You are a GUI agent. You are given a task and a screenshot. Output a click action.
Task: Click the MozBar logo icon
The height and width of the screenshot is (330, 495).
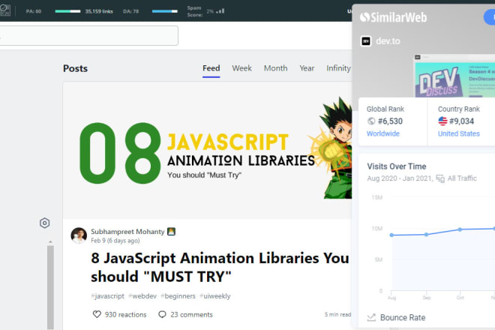[x=5, y=10]
